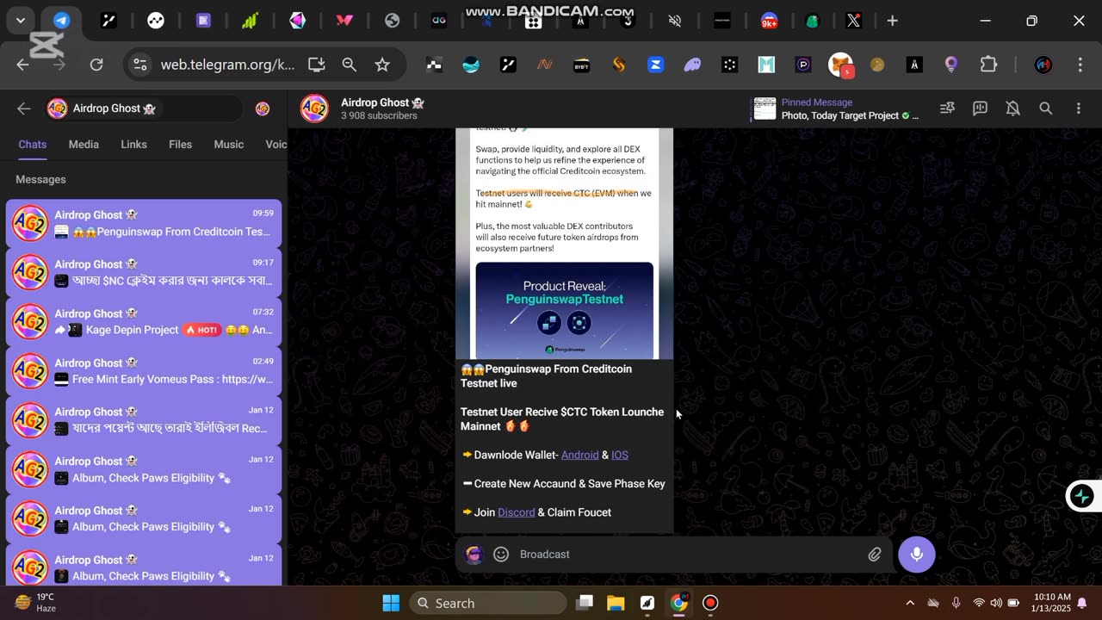The image size is (1102, 620).
Task: Toggle channel notifications with the bell icon
Action: (x=1012, y=108)
